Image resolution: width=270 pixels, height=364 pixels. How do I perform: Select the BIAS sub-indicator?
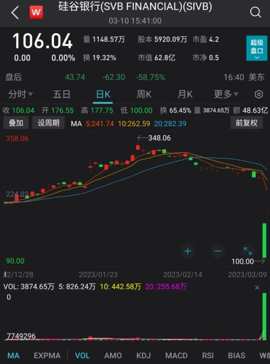pos(237,355)
